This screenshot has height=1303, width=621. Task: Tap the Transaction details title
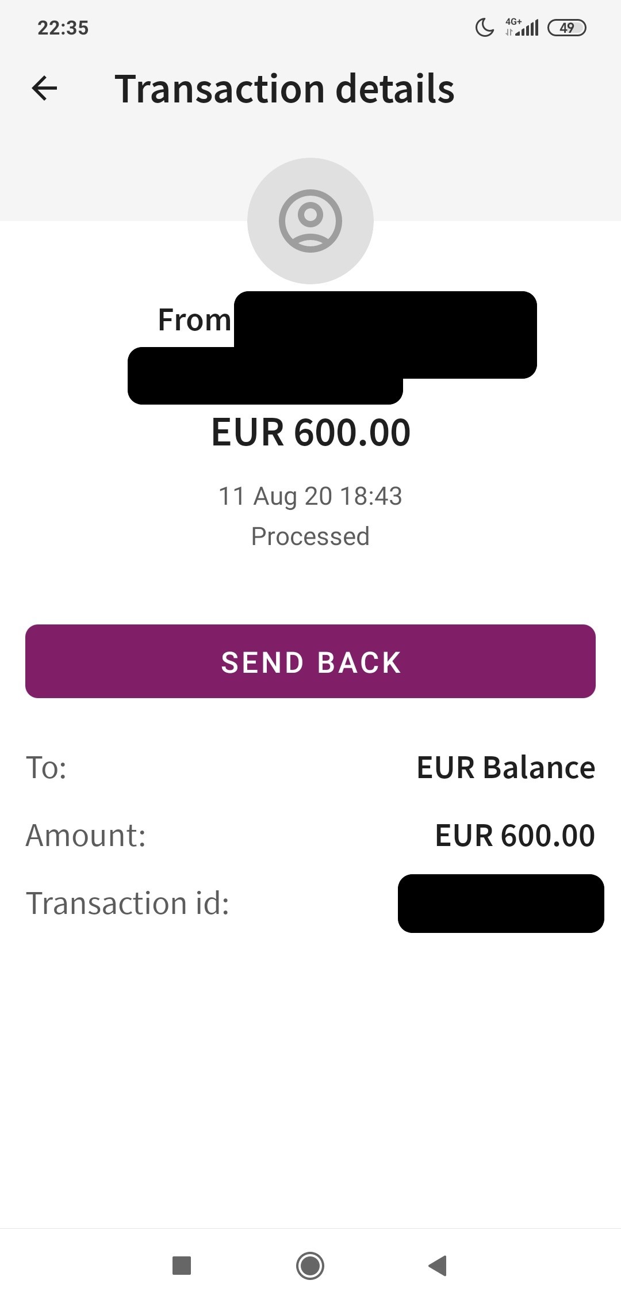[x=285, y=89]
